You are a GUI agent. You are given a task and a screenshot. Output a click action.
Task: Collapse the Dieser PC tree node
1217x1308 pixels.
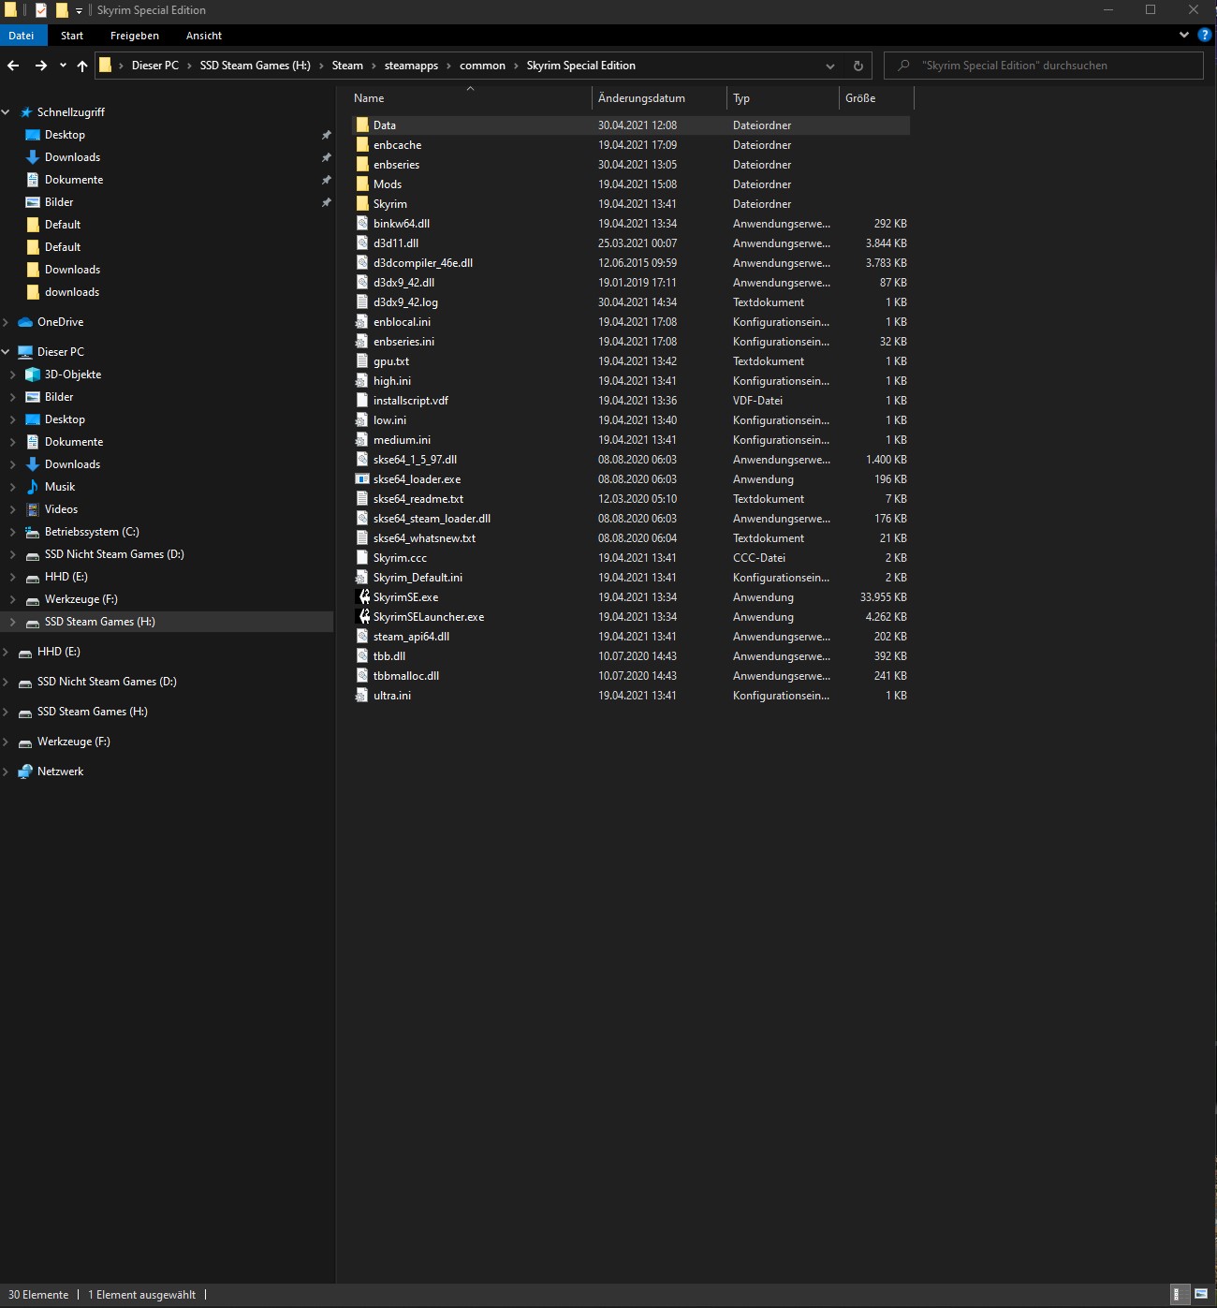point(6,352)
